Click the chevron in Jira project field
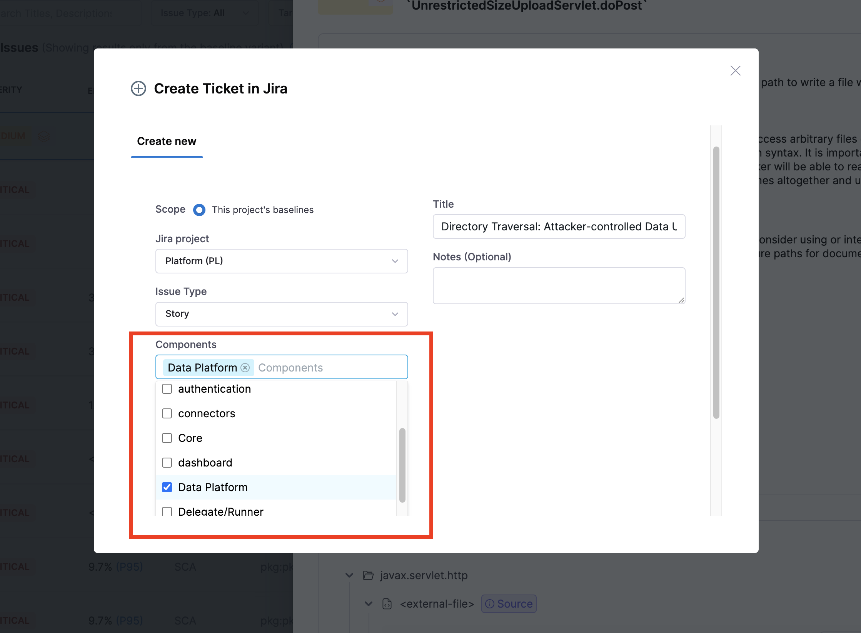 tap(395, 261)
